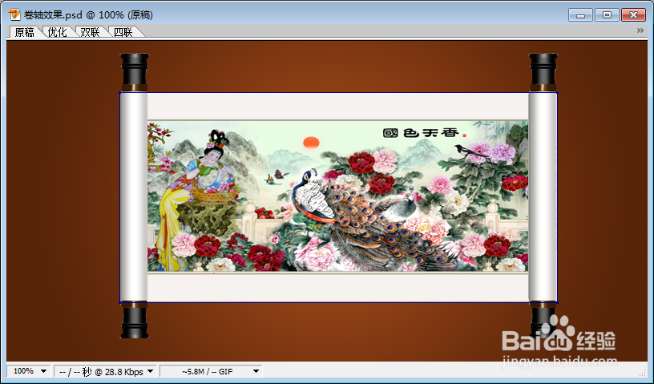Open the 双联 view tab

(x=90, y=32)
